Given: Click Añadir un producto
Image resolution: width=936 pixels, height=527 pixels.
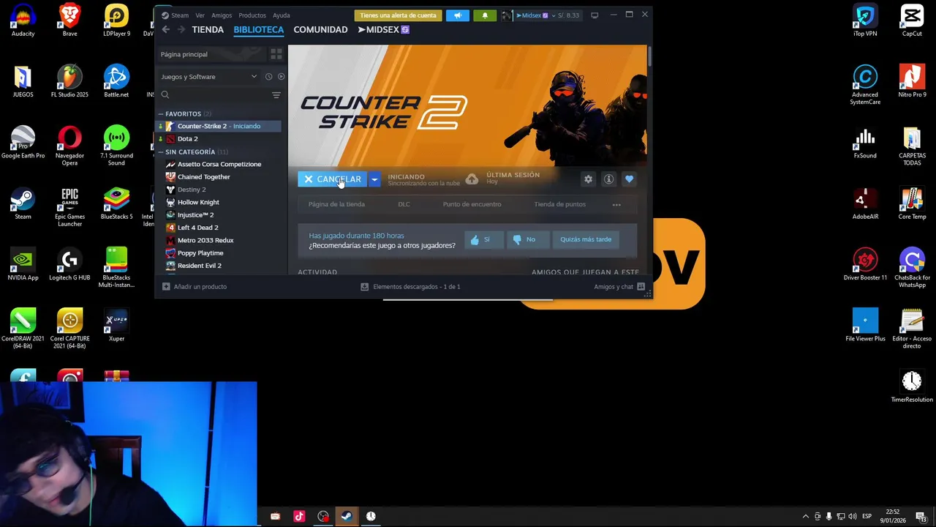Looking at the screenshot, I should point(195,287).
